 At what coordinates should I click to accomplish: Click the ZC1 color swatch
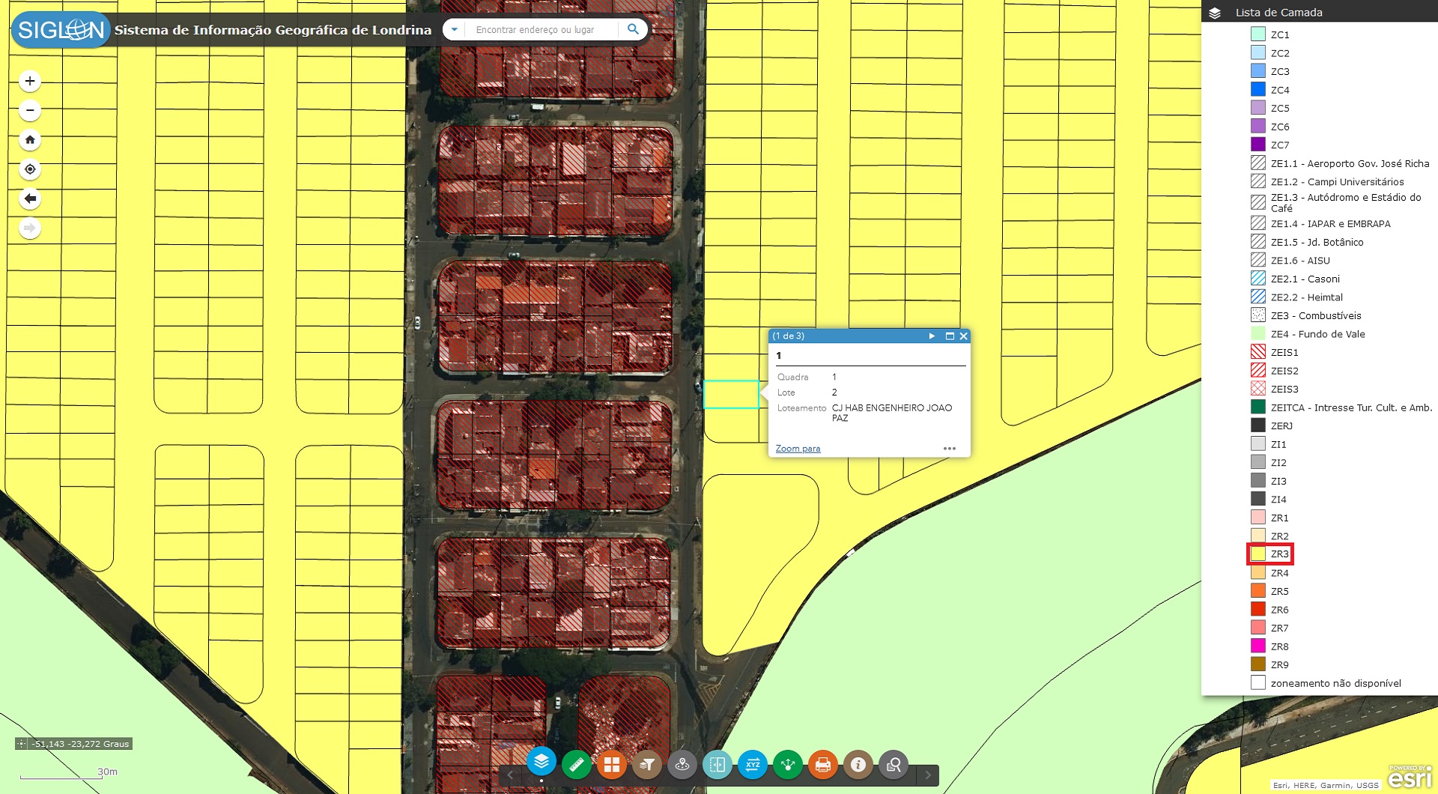[x=1258, y=34]
